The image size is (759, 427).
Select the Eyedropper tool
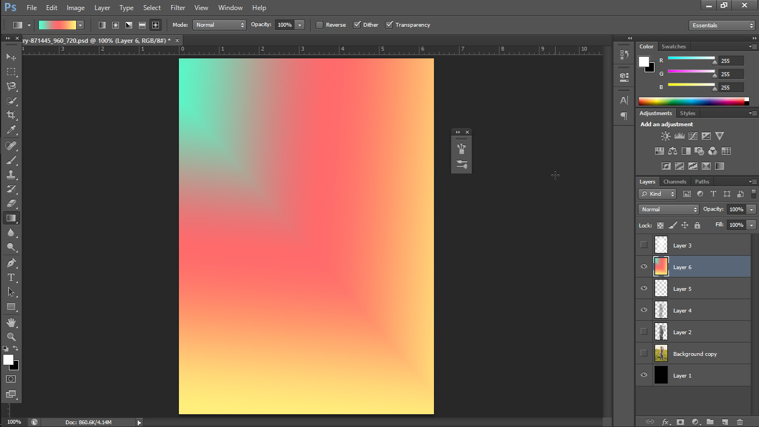coord(11,130)
